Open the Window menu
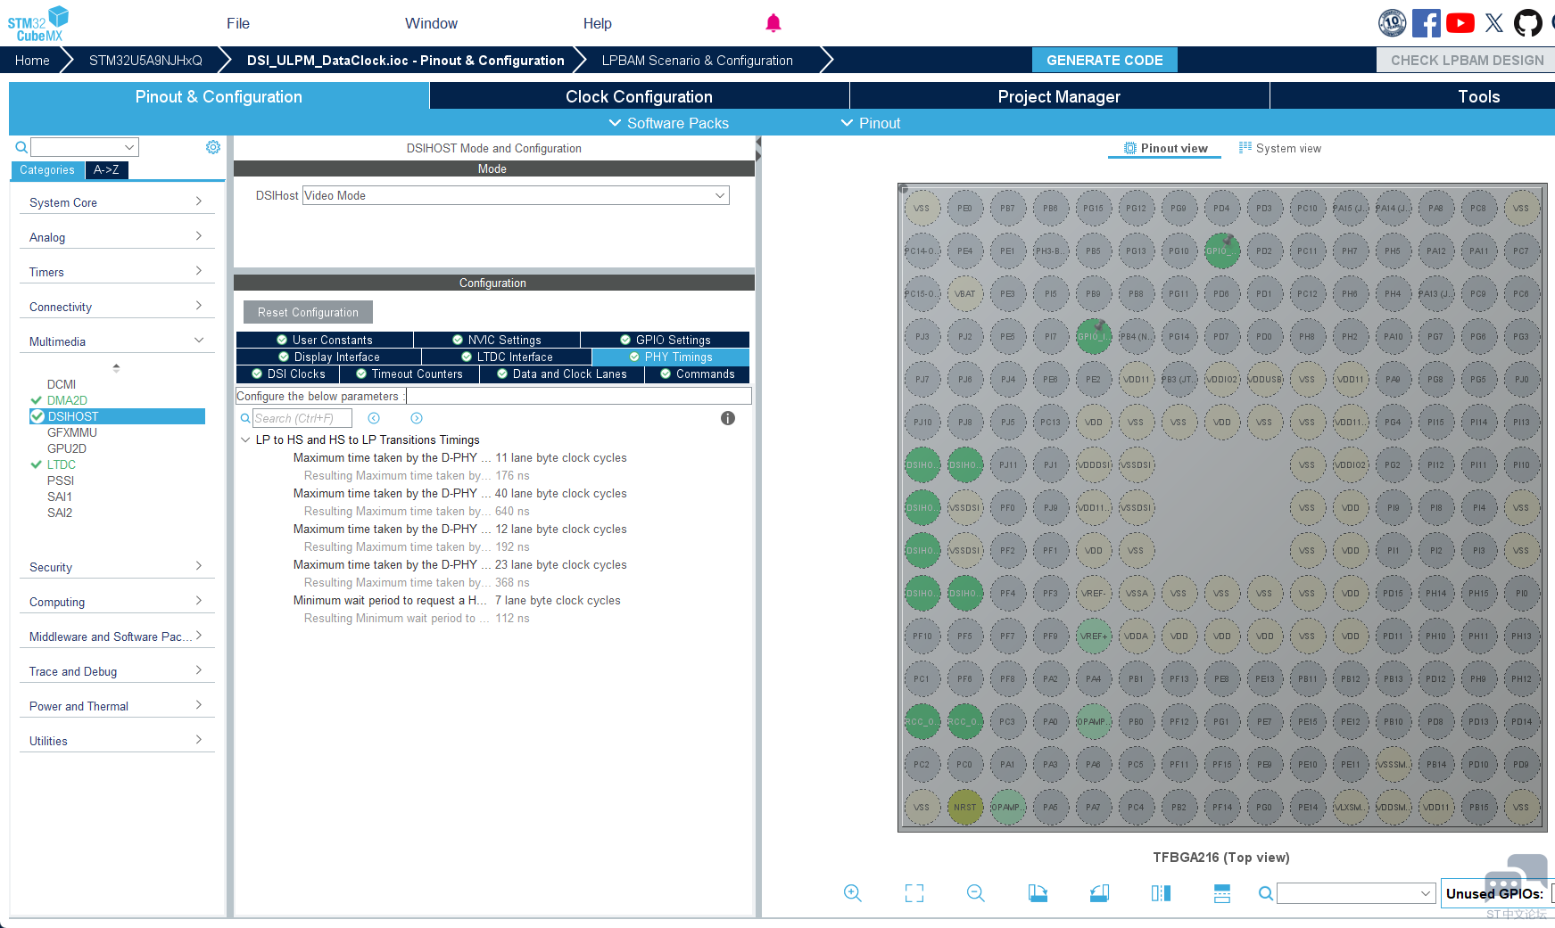 click(431, 23)
